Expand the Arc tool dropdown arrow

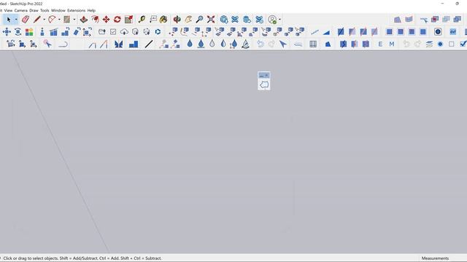[x=59, y=20]
